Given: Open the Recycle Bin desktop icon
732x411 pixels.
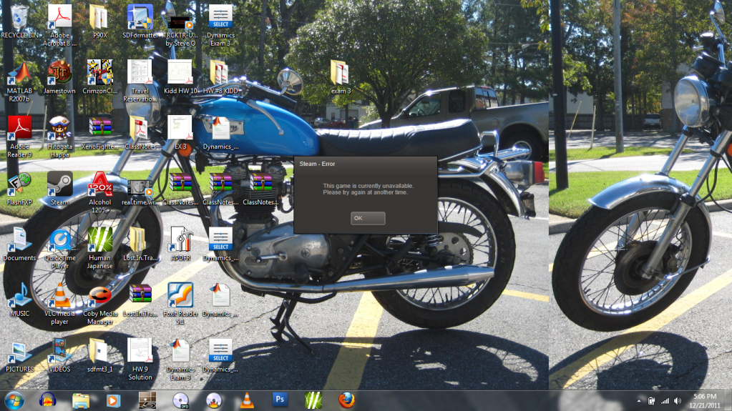Looking at the screenshot, I should [19, 22].
